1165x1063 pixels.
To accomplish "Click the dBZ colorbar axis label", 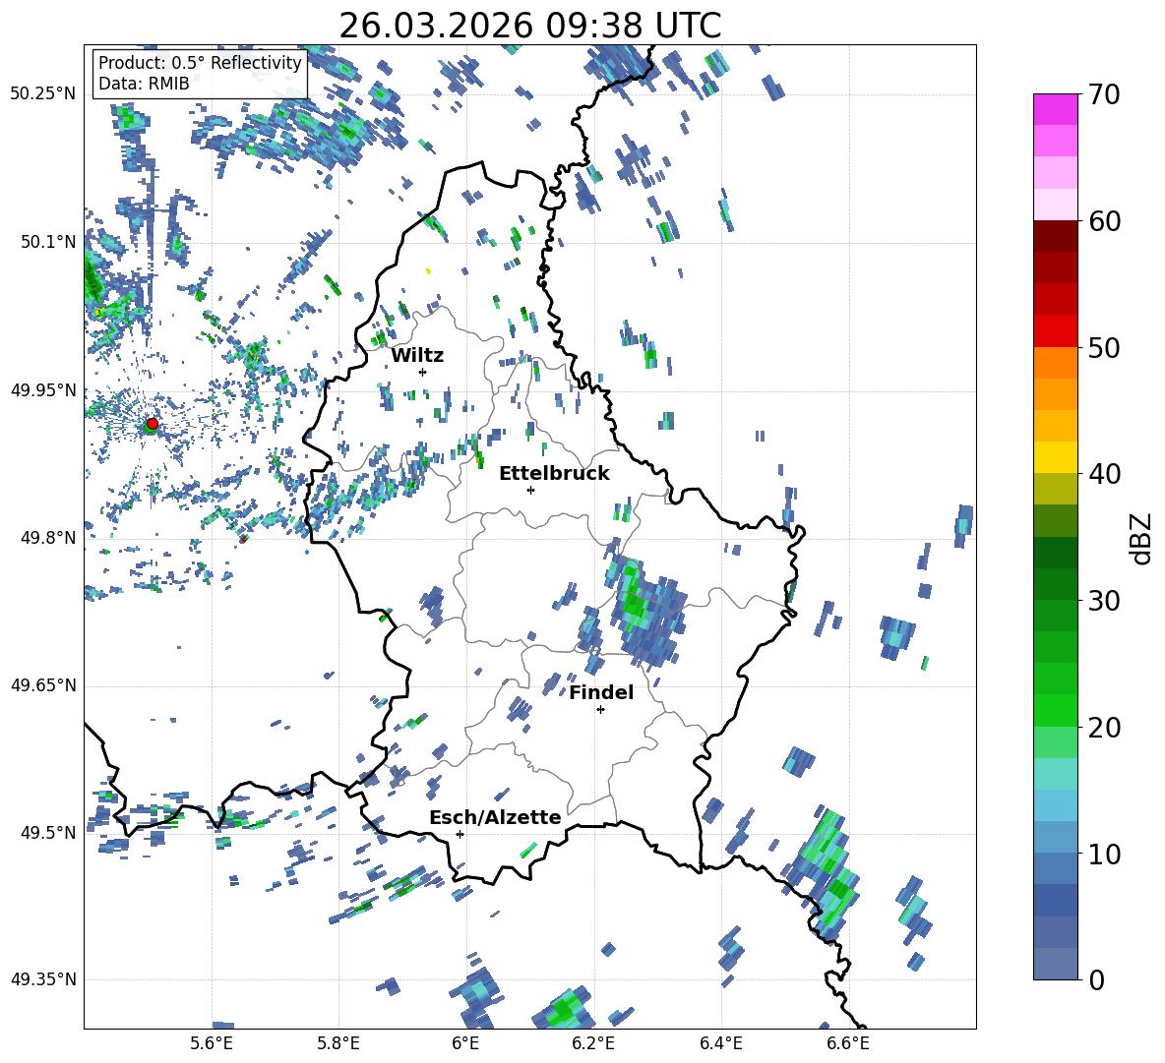I will coord(1142,538).
